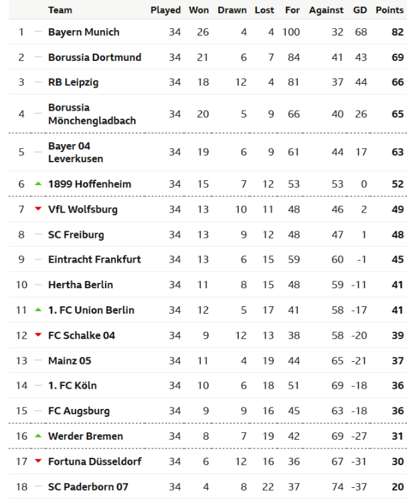Click the red down arrow beside FC Schalke 04
Screen dimensions: 415x500
click(38, 335)
